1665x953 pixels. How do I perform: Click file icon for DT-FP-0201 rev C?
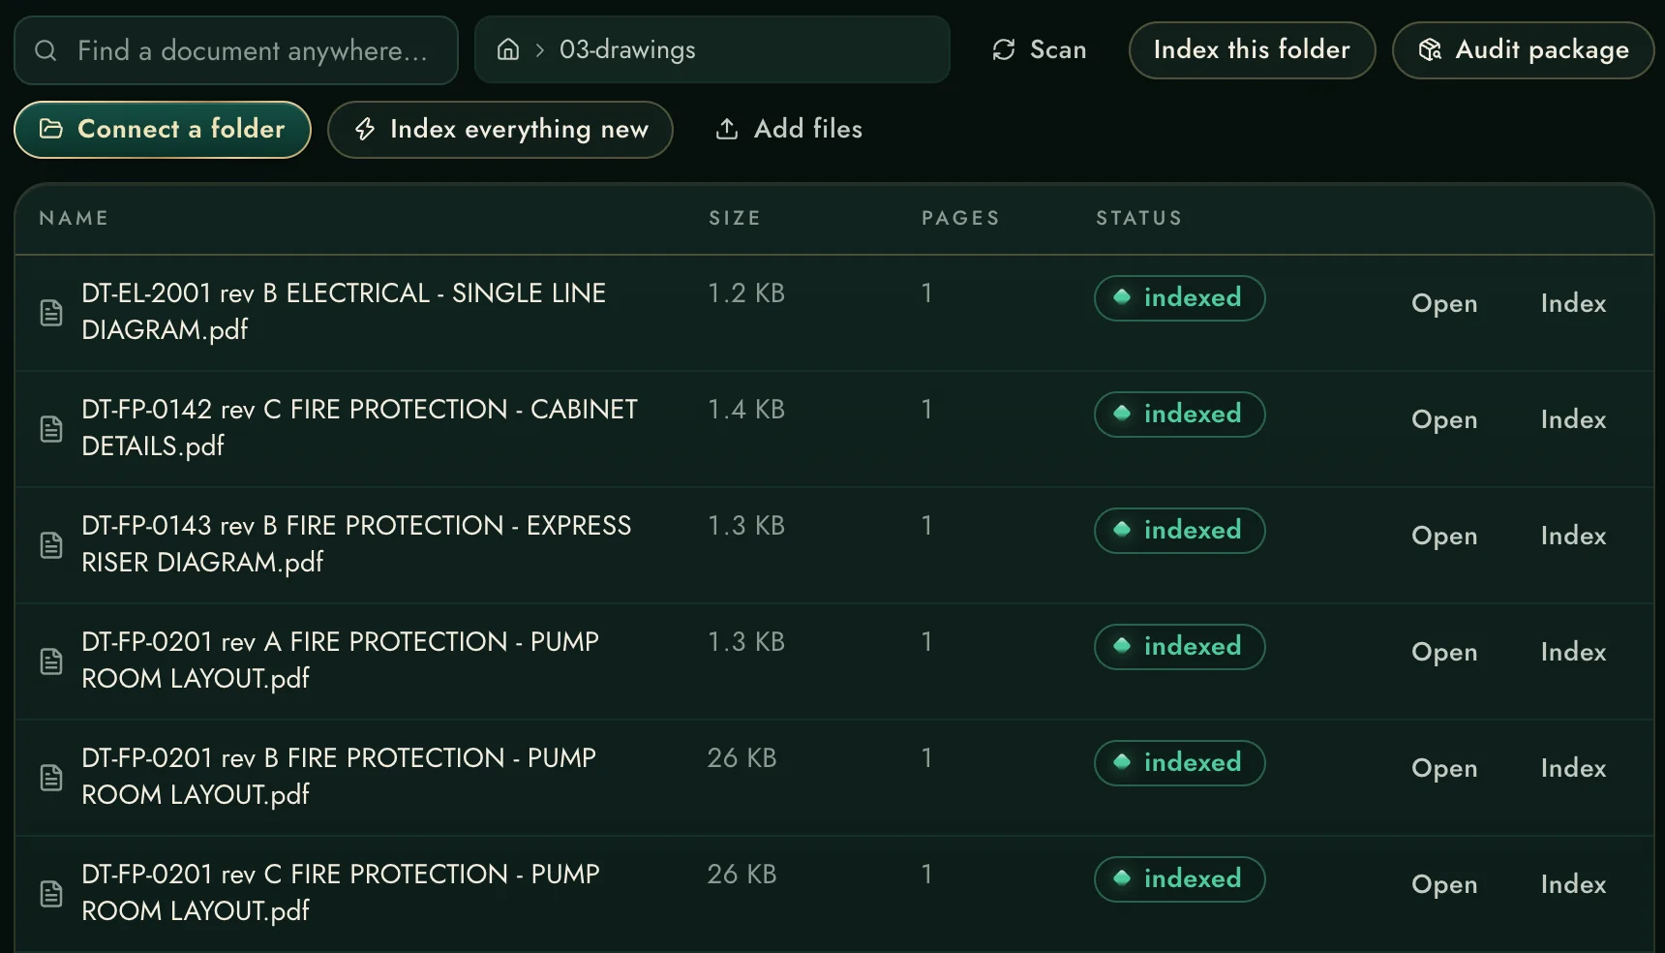point(51,894)
